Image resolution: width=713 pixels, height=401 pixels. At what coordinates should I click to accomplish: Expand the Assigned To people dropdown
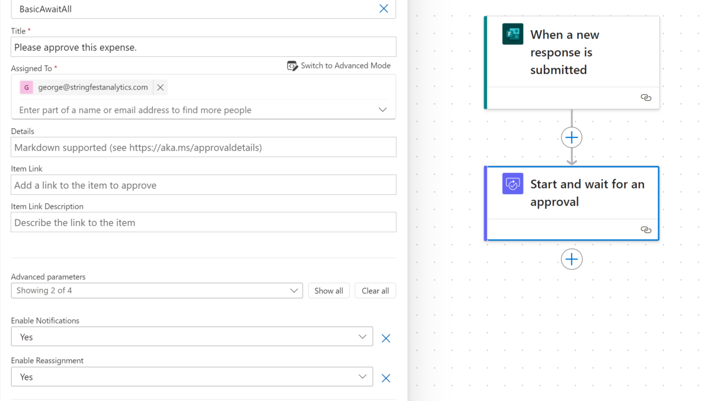pyautogui.click(x=383, y=110)
